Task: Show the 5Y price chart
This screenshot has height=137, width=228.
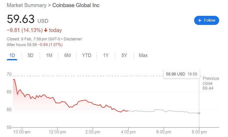Action: tap(124, 55)
